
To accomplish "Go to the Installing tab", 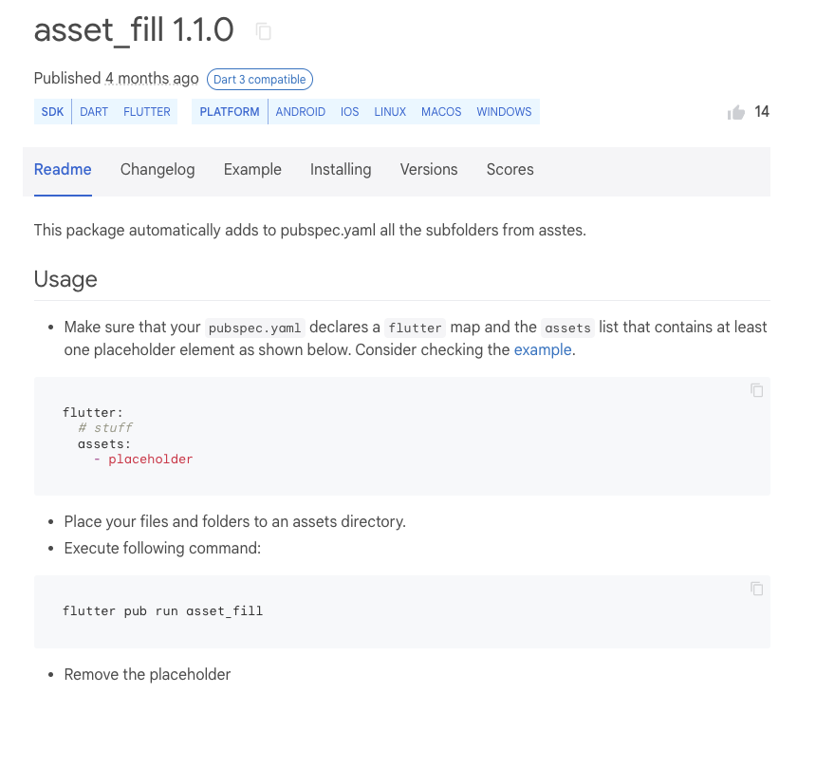I will [341, 170].
